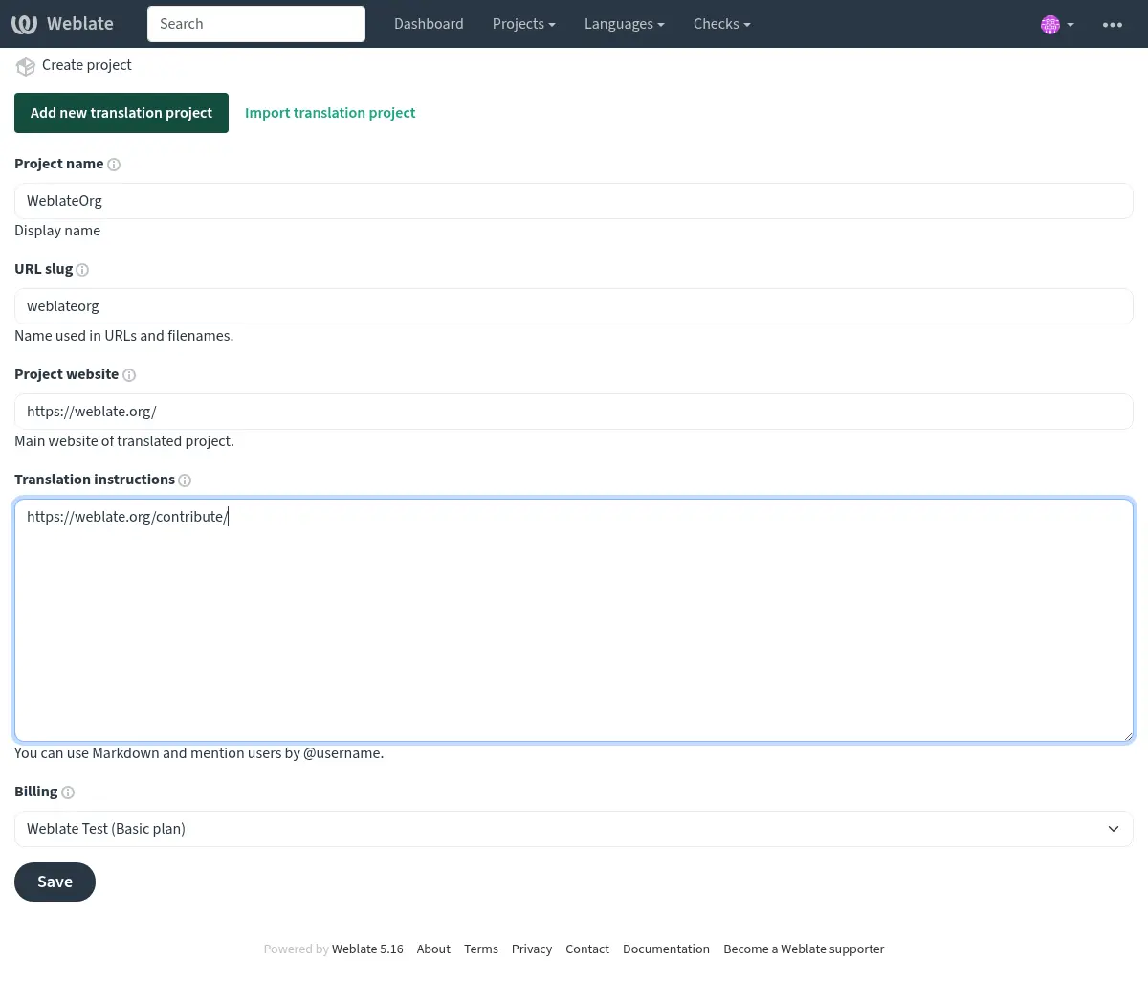Go to Dashboard in top navigation
This screenshot has width=1148, height=1005.
tap(429, 24)
